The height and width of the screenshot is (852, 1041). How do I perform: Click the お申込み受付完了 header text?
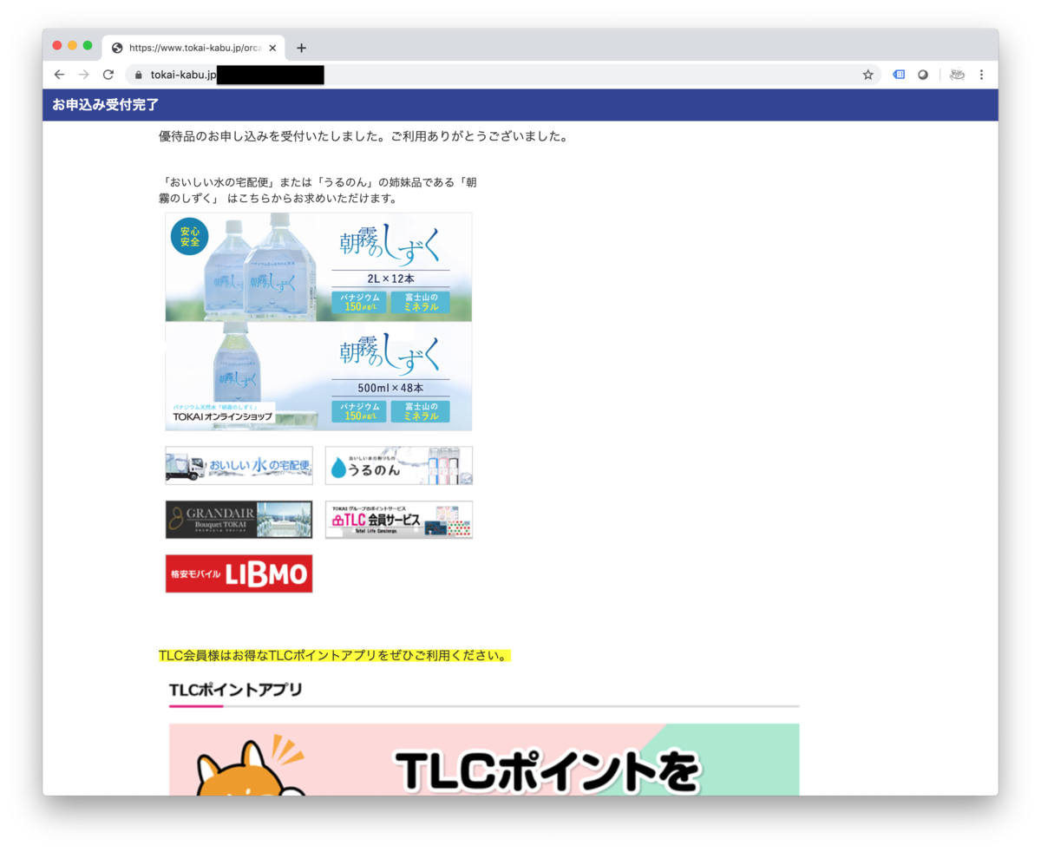pyautogui.click(x=106, y=105)
